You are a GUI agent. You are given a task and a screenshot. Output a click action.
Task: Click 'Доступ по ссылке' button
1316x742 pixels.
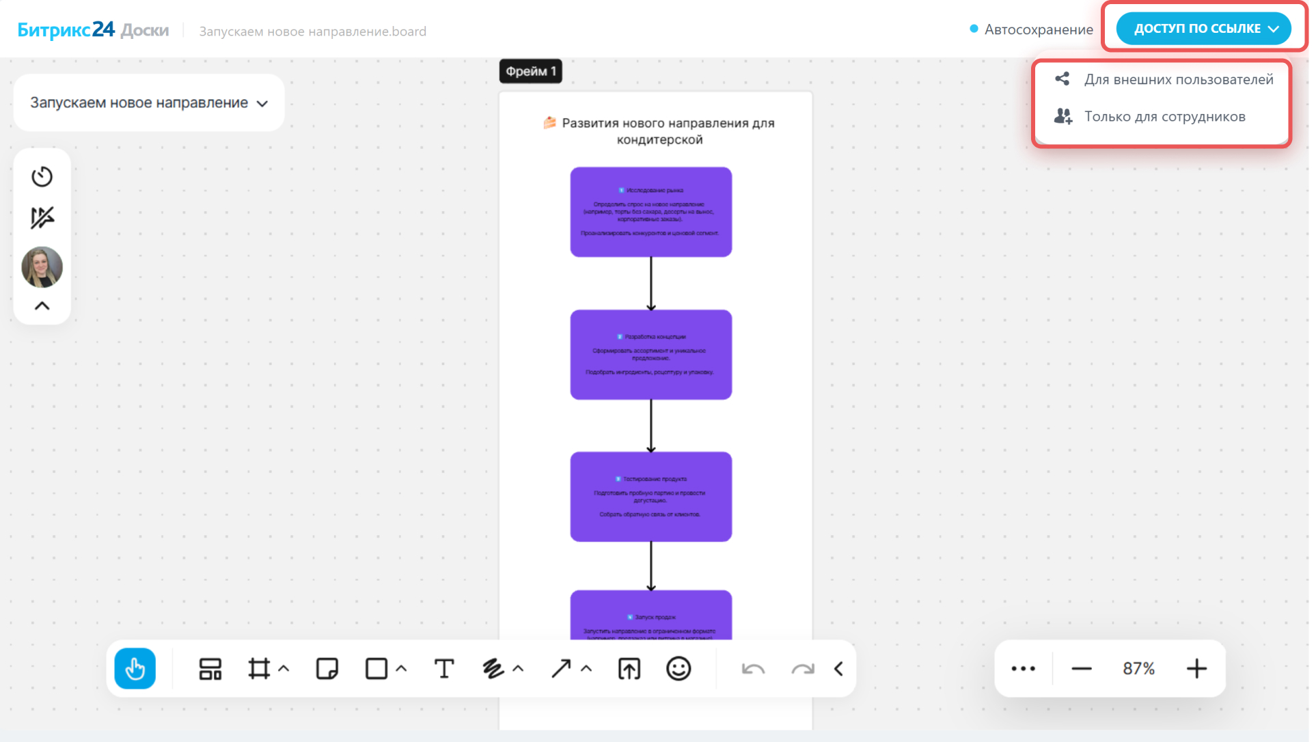click(1203, 29)
